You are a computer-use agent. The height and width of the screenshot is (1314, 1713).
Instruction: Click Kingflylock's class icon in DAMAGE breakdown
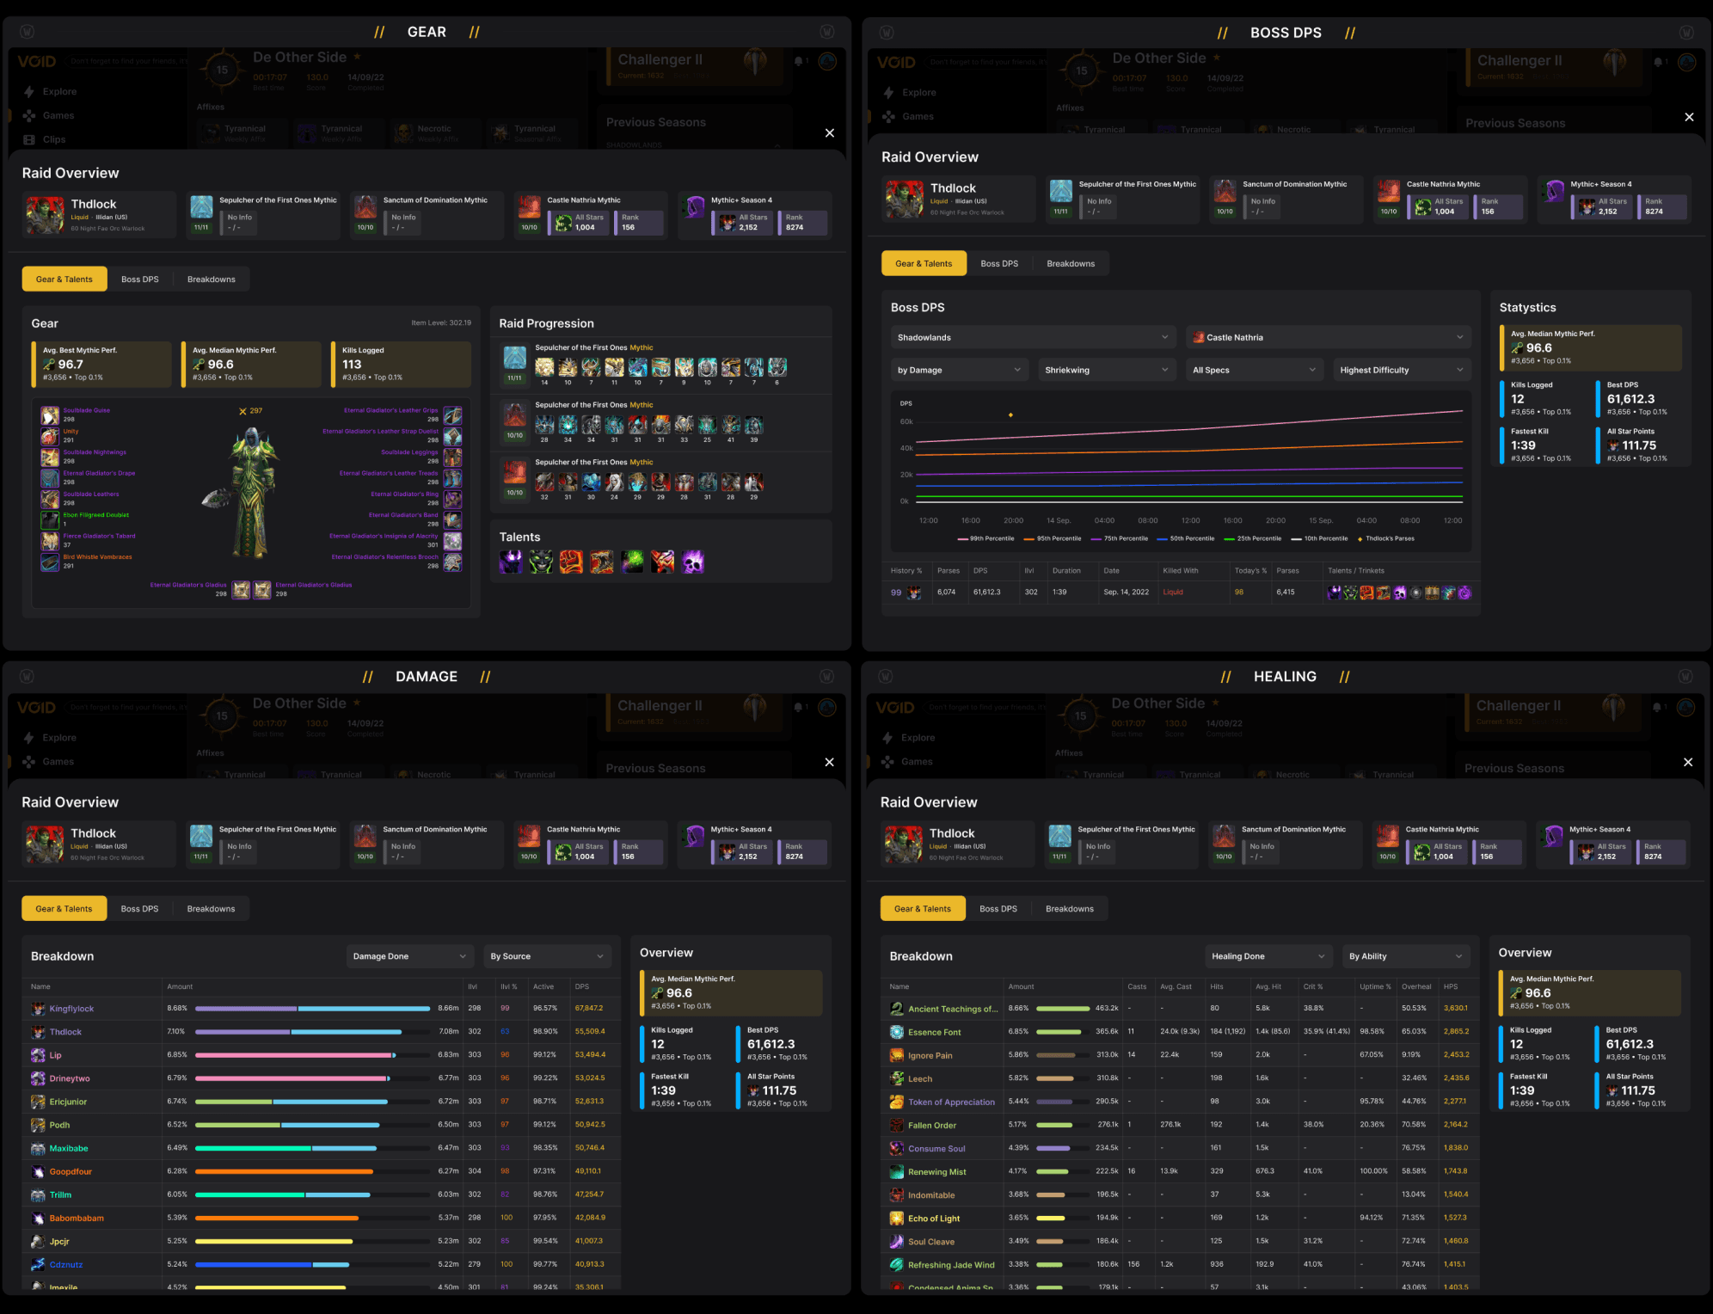click(x=39, y=1009)
